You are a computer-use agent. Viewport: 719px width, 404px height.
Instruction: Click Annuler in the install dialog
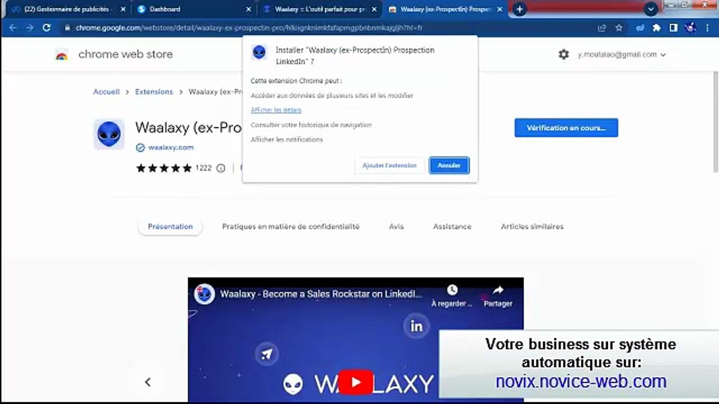click(x=449, y=166)
